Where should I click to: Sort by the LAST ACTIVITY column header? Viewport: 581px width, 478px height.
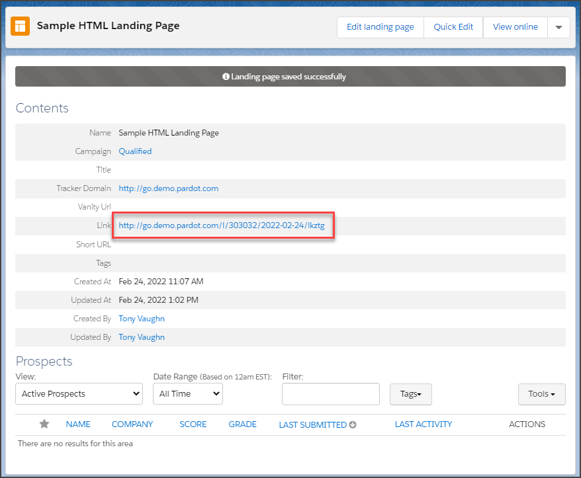pos(424,424)
